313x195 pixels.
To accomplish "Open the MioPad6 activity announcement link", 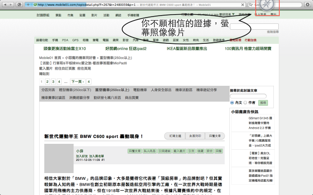I will pyautogui.click(x=83, y=63).
